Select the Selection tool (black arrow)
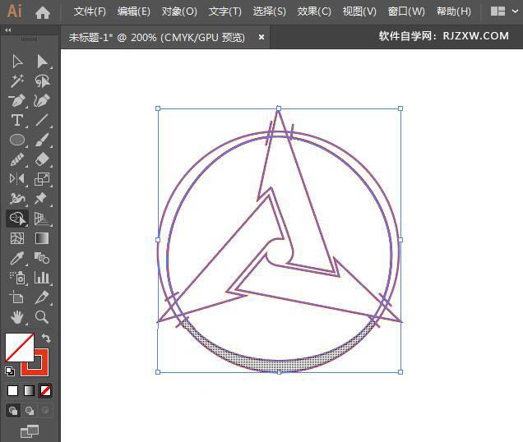 17,62
